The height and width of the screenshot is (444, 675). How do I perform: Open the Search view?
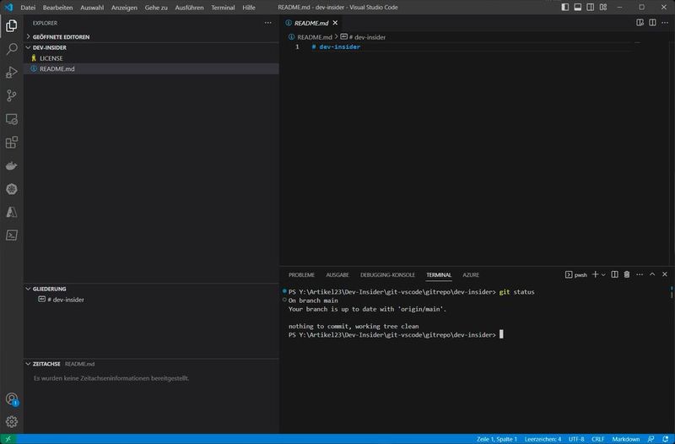click(x=12, y=49)
